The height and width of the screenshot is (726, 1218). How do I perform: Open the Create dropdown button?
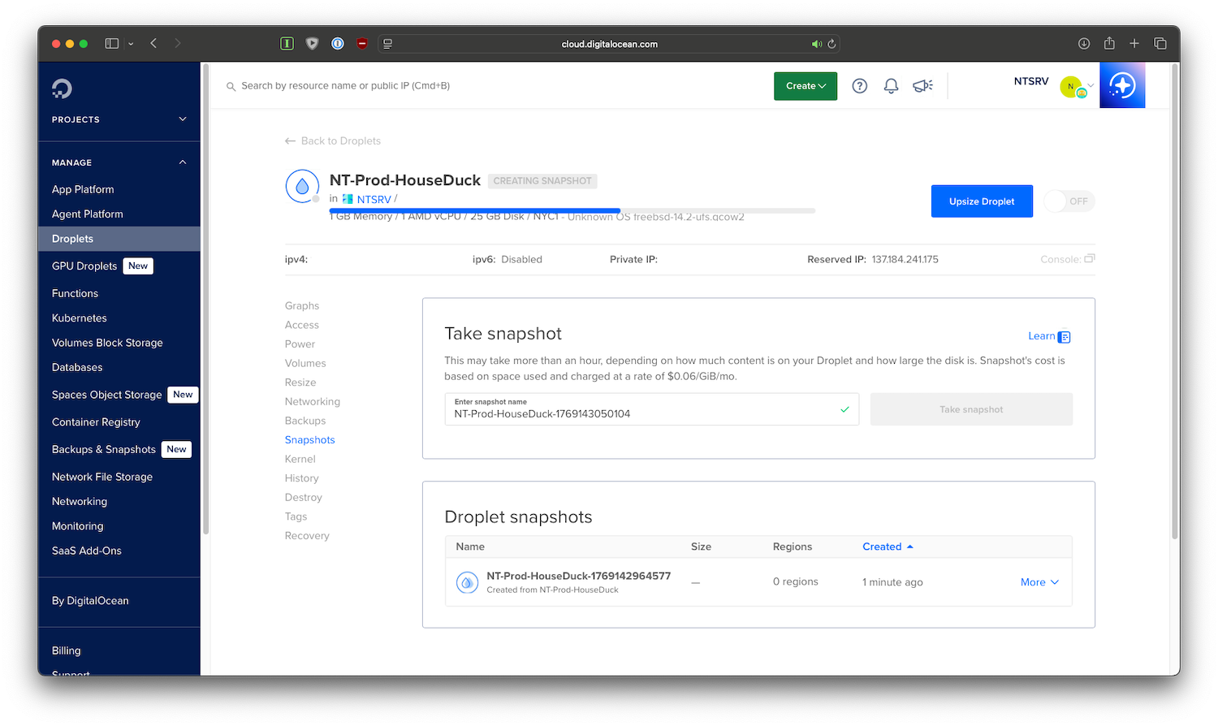pos(805,86)
